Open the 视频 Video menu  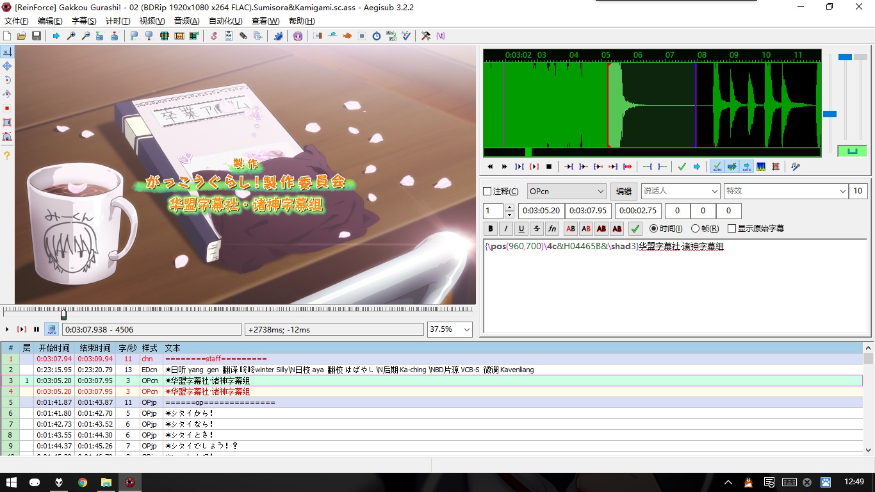152,21
